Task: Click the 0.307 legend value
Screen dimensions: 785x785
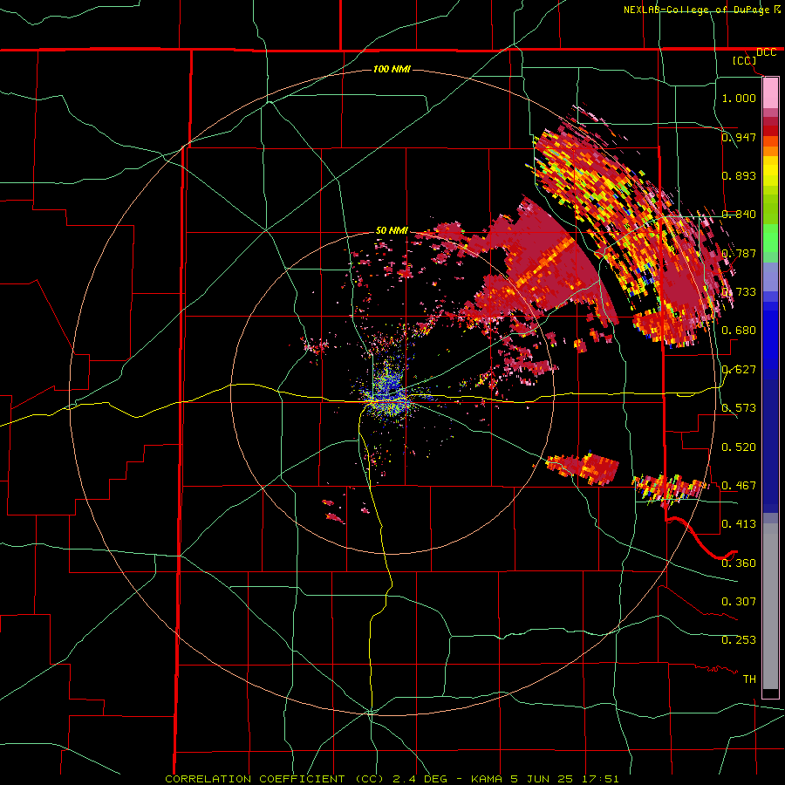Action: coord(739,601)
